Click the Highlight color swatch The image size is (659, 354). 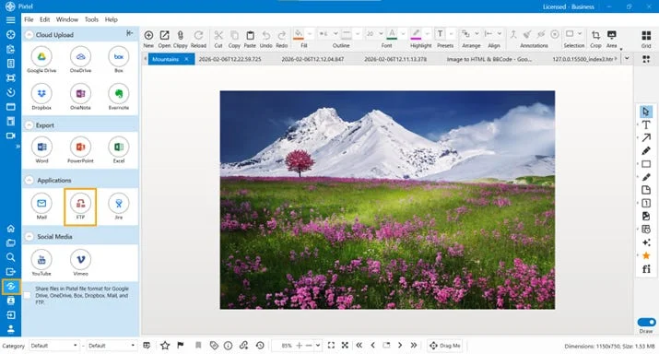click(416, 34)
